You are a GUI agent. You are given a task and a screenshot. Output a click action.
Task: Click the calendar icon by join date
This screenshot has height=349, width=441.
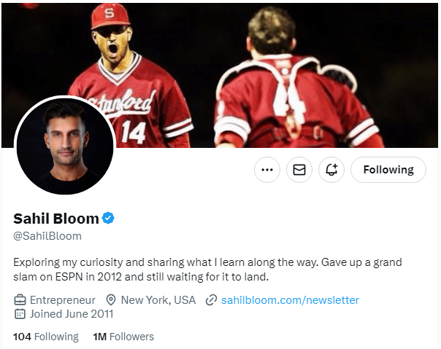point(20,314)
